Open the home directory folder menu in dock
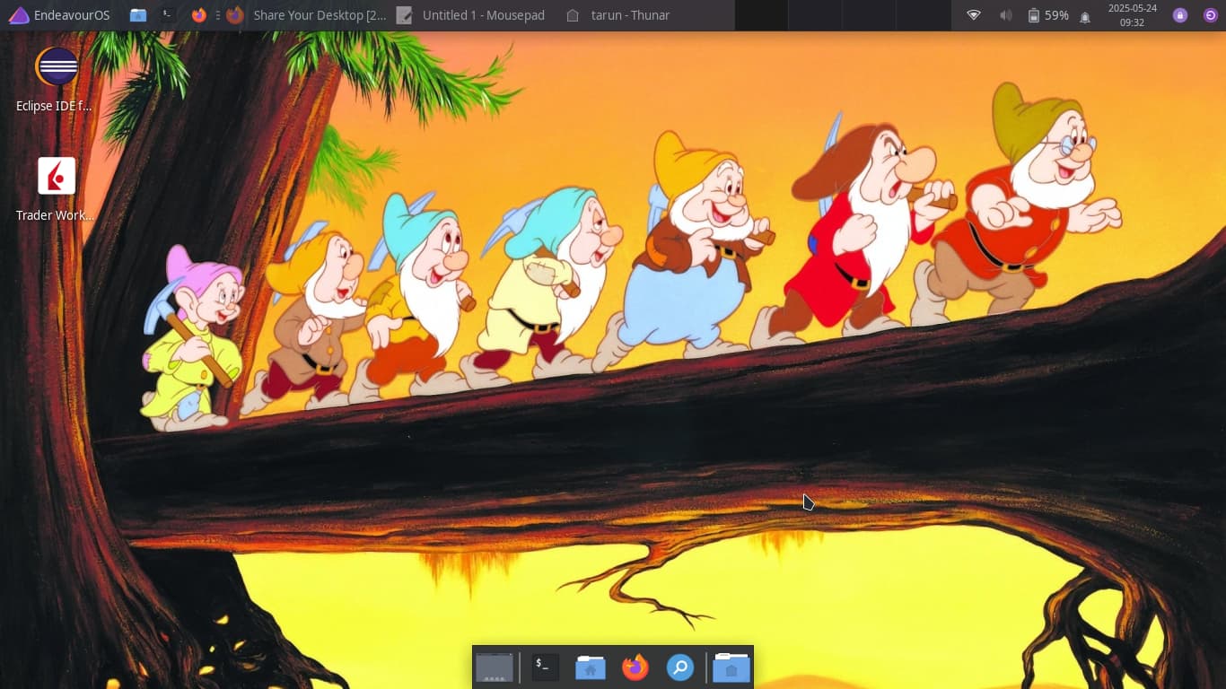 [731, 667]
